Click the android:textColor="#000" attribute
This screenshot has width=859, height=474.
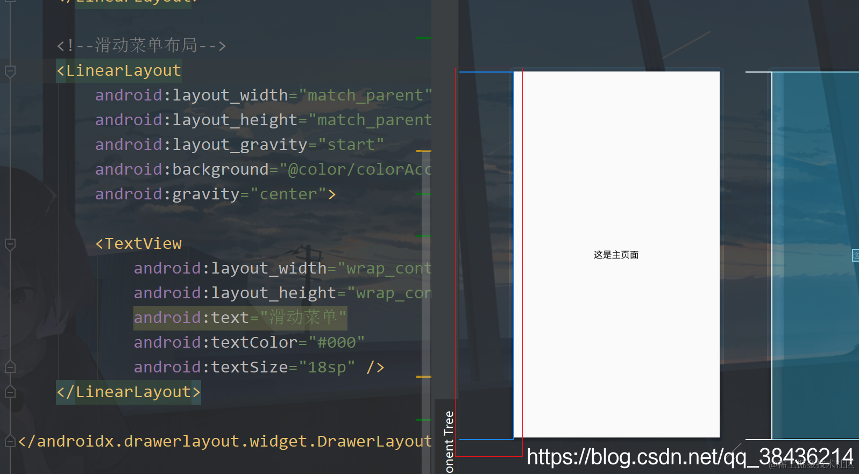click(249, 342)
